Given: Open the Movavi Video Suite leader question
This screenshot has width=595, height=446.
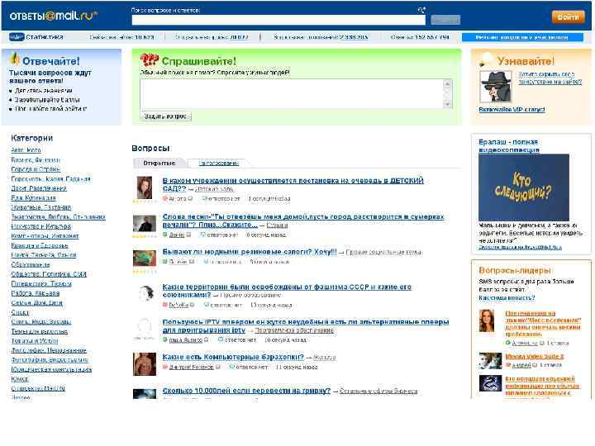Looking at the screenshot, I should click(x=535, y=357).
